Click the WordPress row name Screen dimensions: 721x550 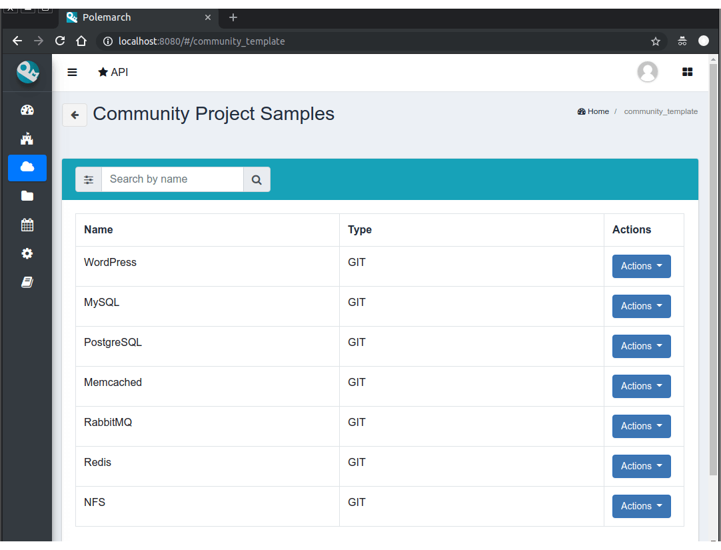[x=111, y=262]
